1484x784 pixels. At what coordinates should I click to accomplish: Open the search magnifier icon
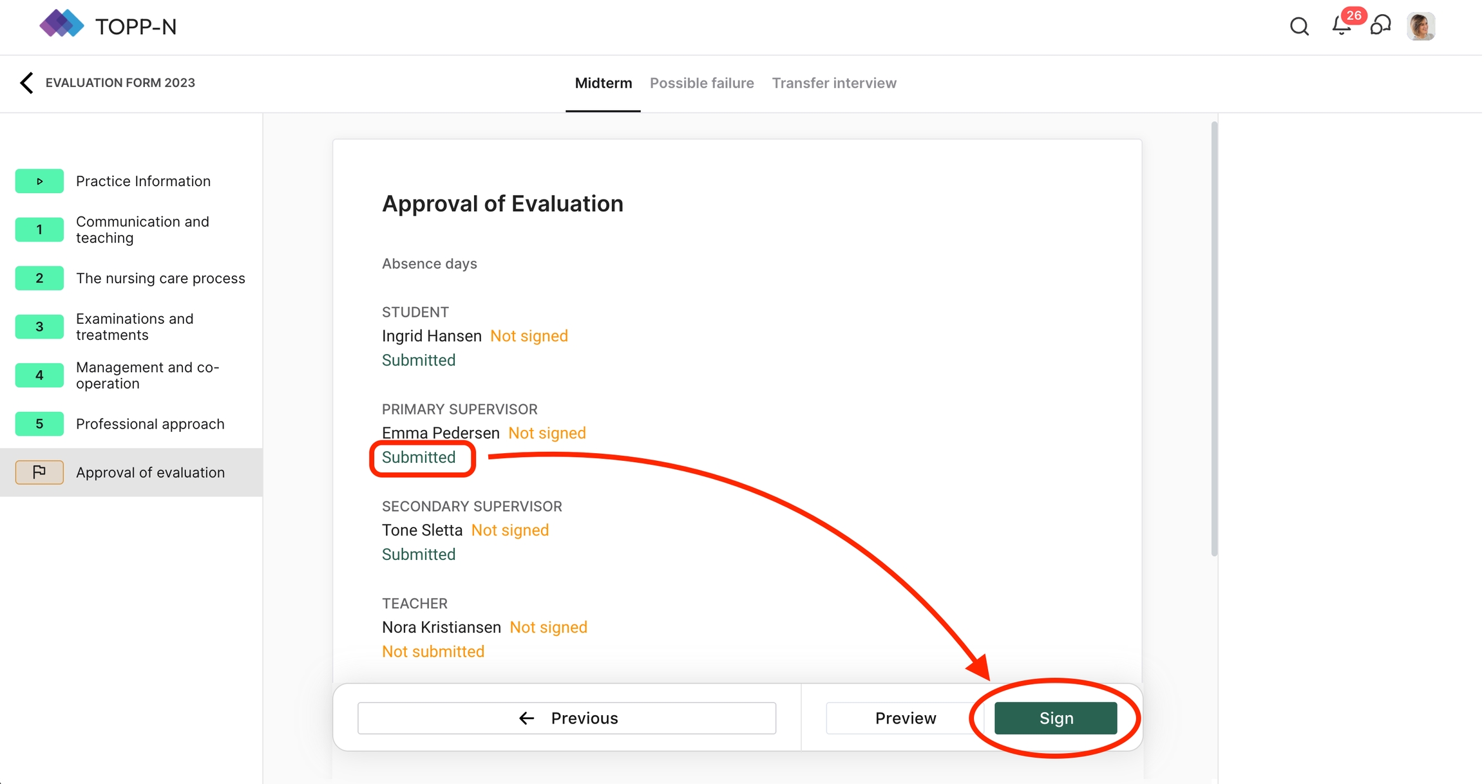1299,26
